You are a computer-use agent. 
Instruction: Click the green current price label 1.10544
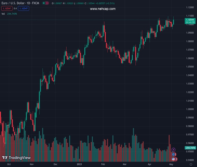(x=190, y=20)
